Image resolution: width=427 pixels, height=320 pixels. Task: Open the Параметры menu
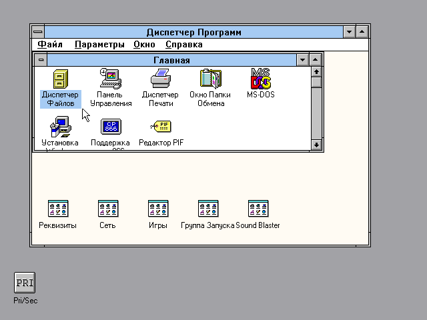coord(99,45)
